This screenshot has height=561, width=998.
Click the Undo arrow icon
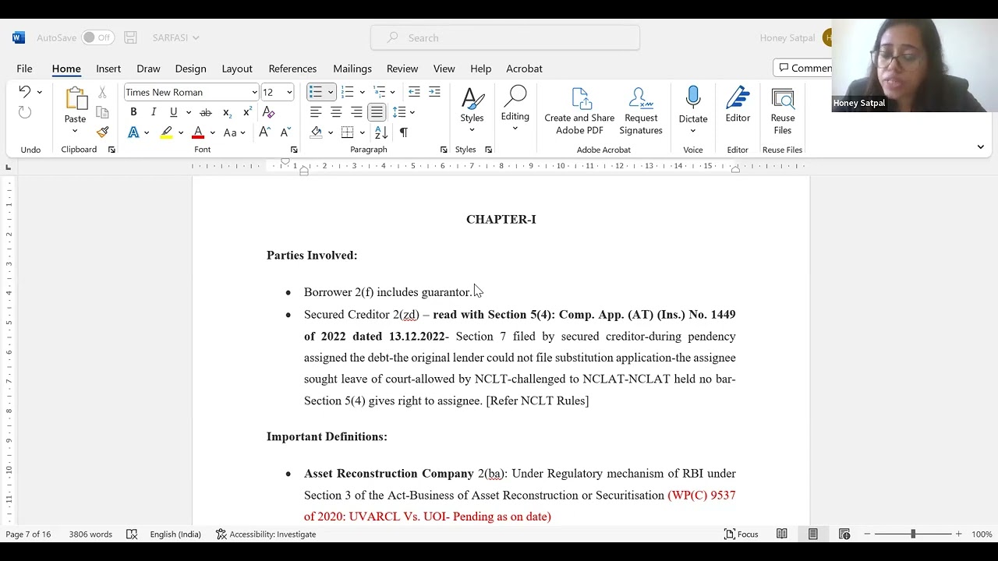(x=24, y=92)
